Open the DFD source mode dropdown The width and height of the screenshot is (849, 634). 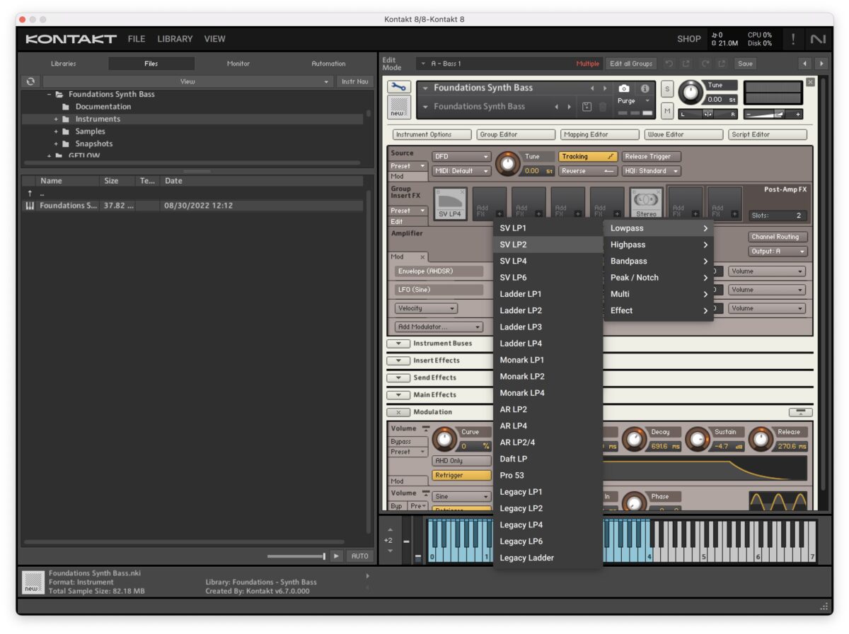point(461,157)
